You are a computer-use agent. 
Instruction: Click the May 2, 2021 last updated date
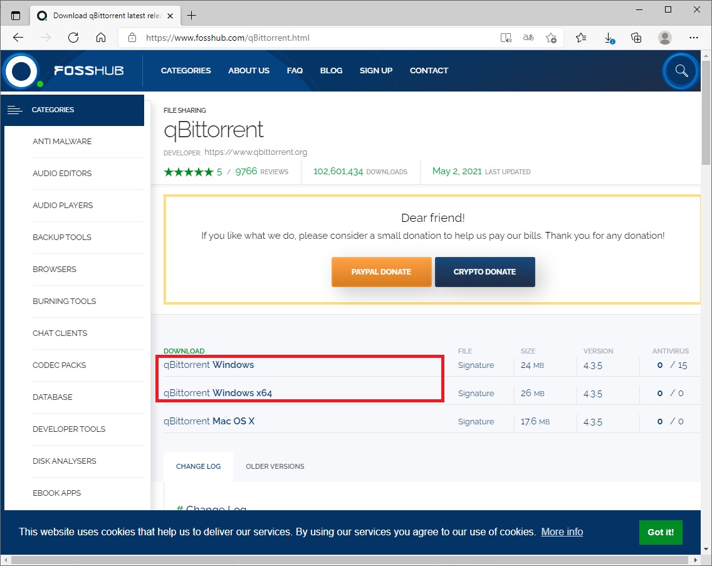(457, 171)
